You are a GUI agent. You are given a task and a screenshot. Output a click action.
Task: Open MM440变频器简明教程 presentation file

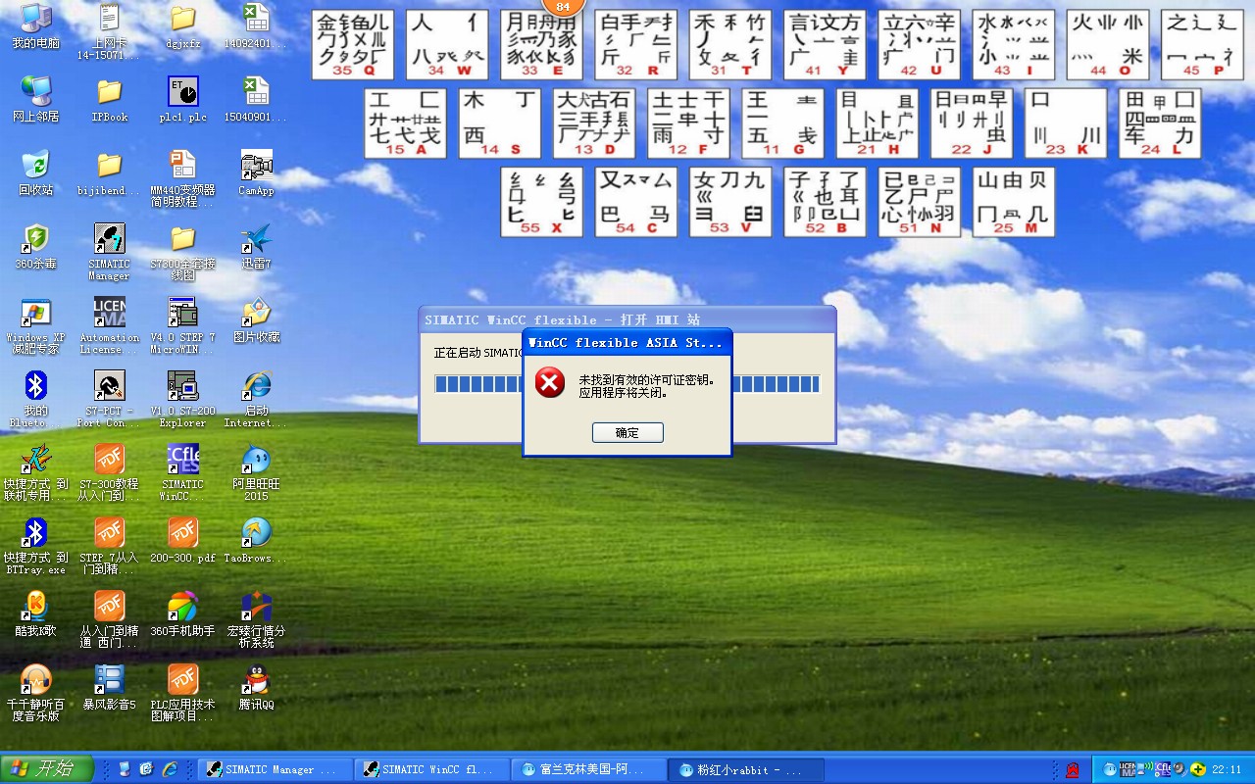click(x=182, y=177)
